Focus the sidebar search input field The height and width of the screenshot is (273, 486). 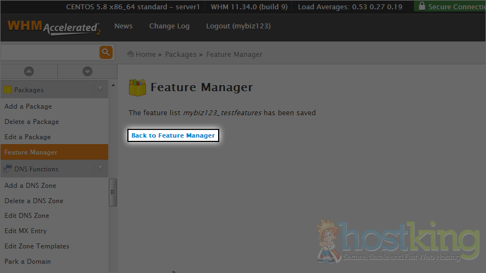pos(49,52)
